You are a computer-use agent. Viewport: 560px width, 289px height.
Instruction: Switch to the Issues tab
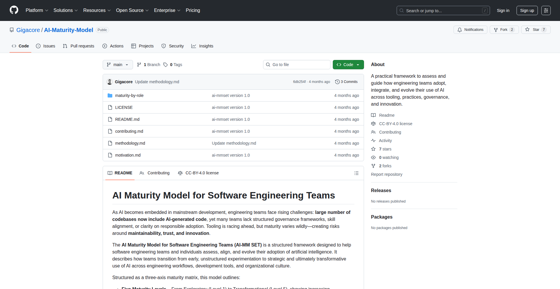pyautogui.click(x=45, y=46)
